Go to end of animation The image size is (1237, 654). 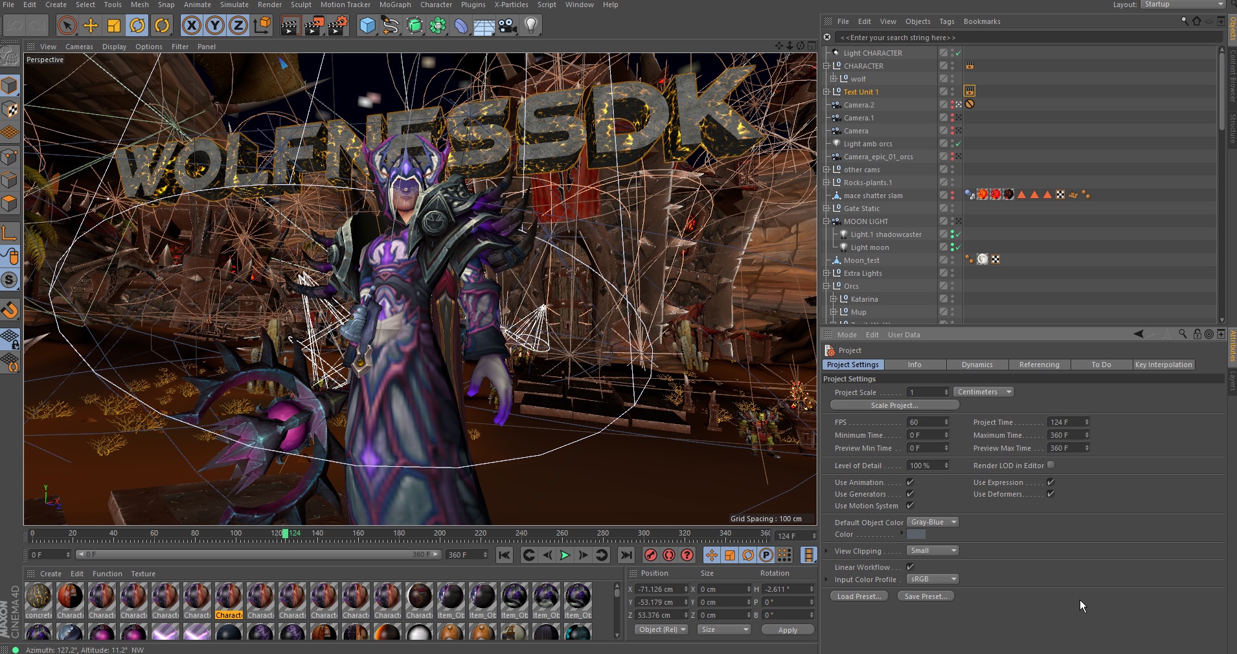point(626,555)
